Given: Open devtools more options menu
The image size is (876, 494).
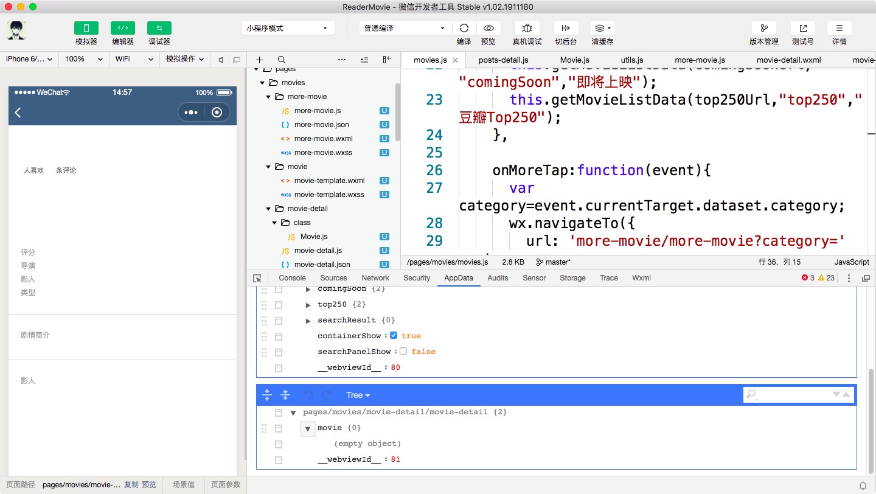Looking at the screenshot, I should point(849,278).
